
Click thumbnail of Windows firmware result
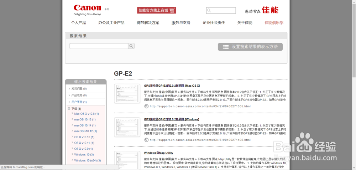point(127,127)
